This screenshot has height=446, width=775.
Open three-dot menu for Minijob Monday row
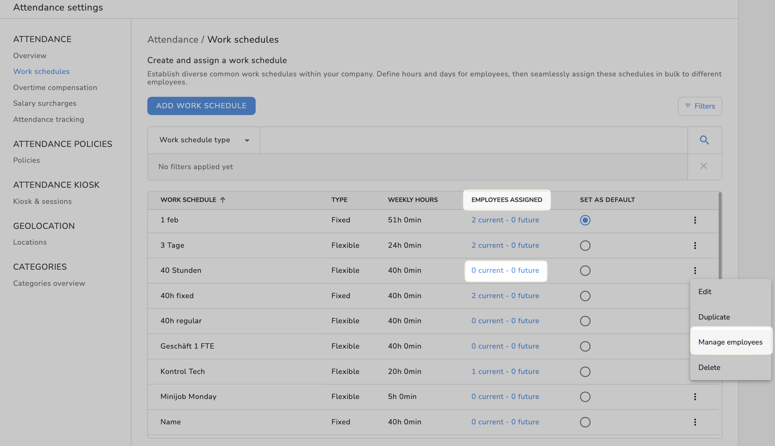(695, 397)
